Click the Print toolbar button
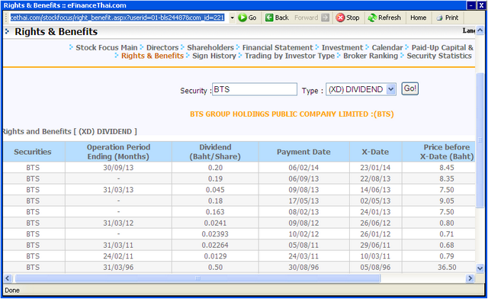Viewport: 488px width, 299px height. tap(448, 18)
